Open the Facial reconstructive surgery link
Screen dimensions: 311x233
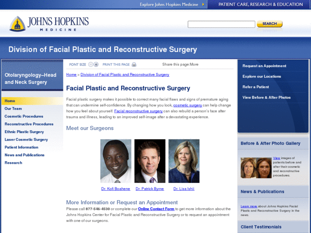[139, 111]
